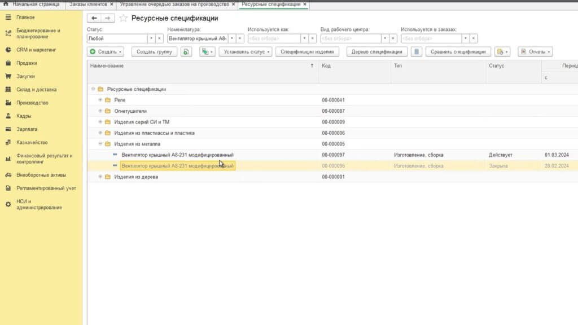Click the Главное hamburger menu icon
Viewport: 578px width, 325px height.
pyautogui.click(x=8, y=17)
